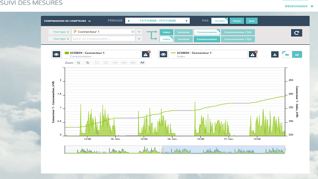Screen dimensions: 318x179
Task: Open alert for ECOBOX Consommation series
Action: [146, 54]
